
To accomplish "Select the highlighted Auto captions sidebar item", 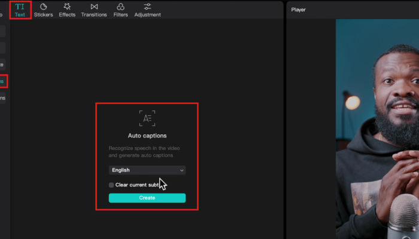I will [x=3, y=81].
